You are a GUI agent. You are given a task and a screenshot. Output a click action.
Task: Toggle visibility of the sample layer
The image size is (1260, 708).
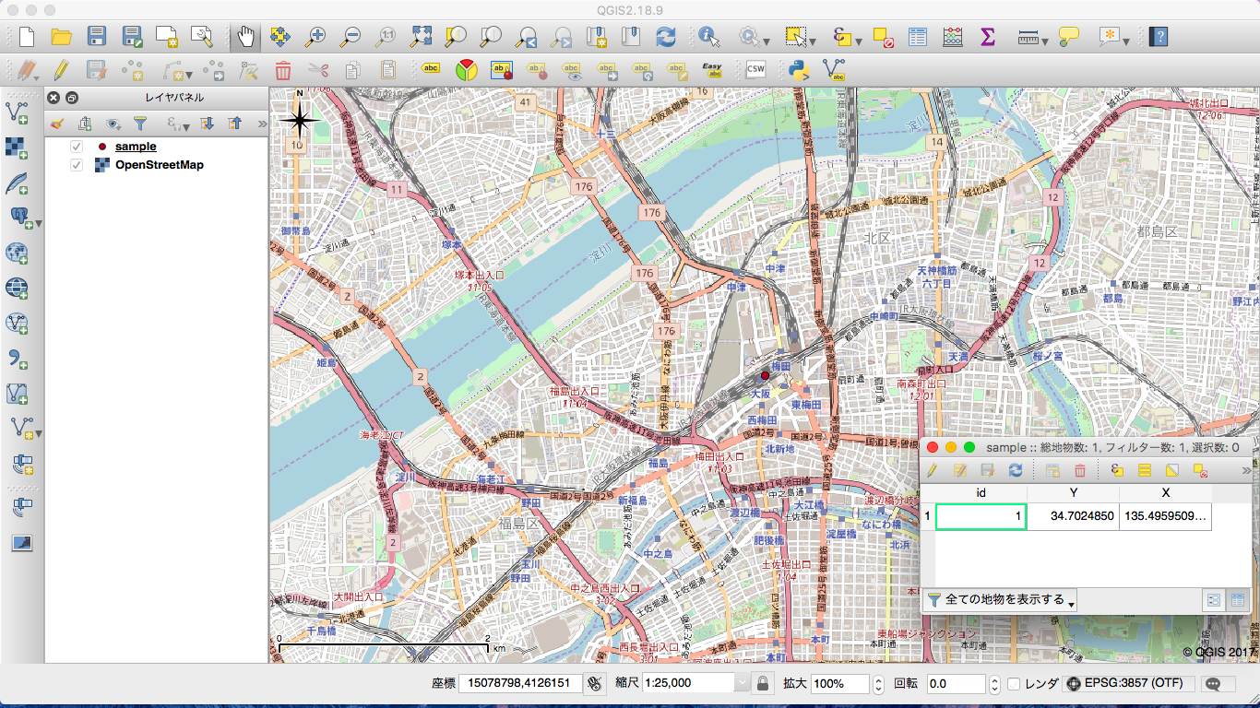pyautogui.click(x=77, y=147)
